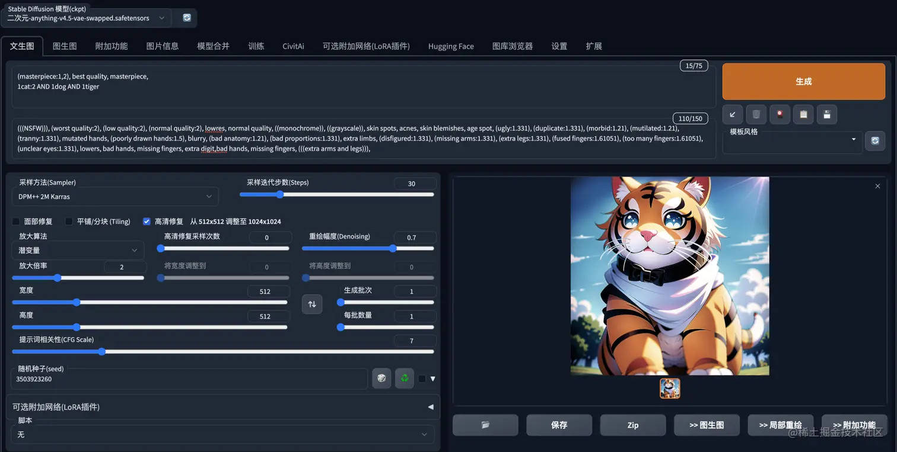Click the arrow icon to read last generation parameters
897x452 pixels.
[733, 114]
